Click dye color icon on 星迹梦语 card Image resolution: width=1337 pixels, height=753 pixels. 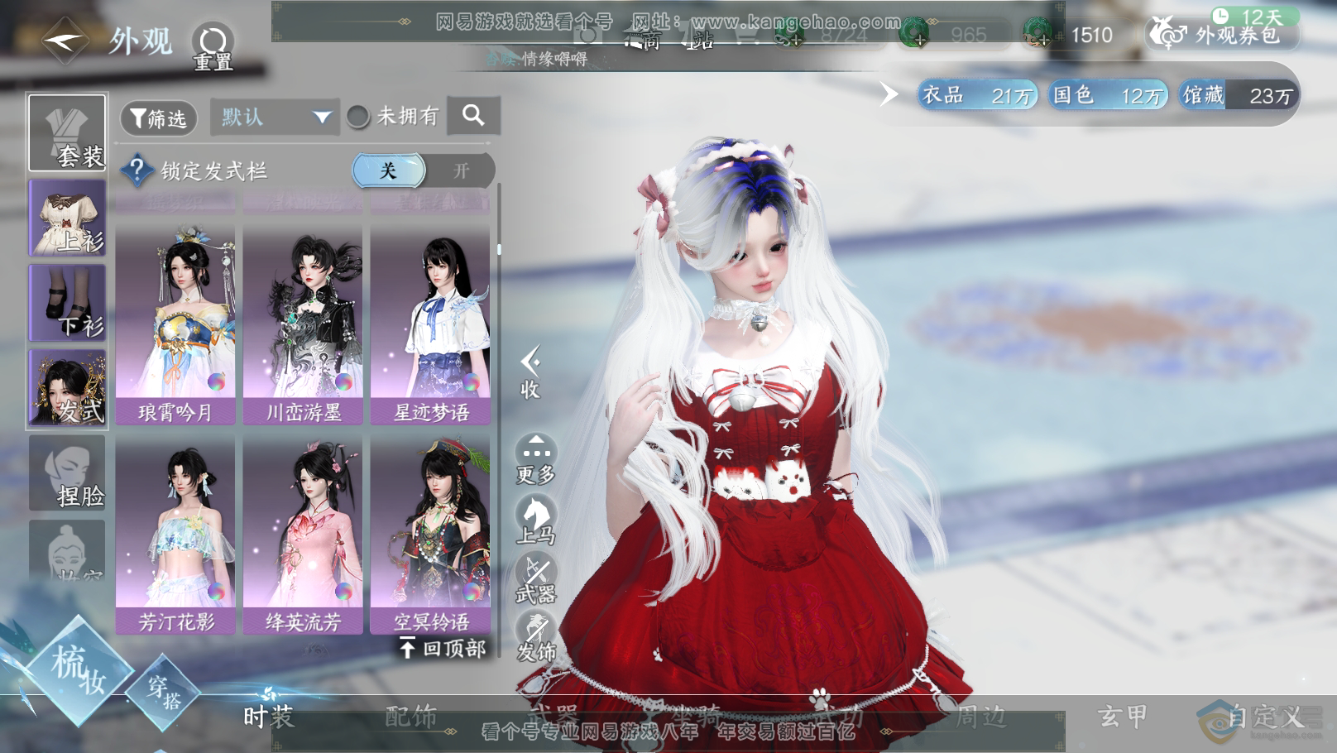tap(471, 382)
